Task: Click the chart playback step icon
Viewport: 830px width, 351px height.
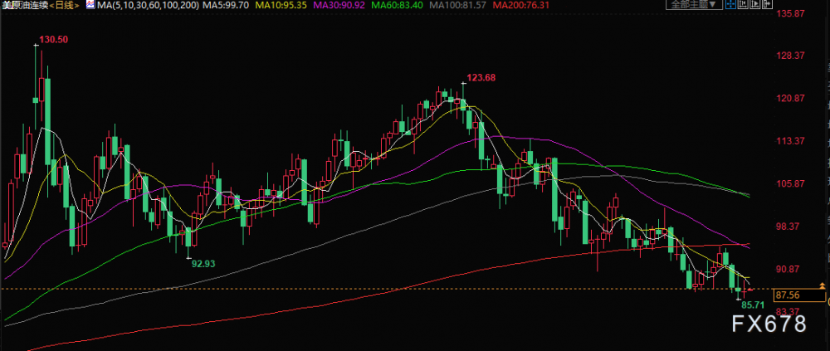Action: click(x=754, y=4)
